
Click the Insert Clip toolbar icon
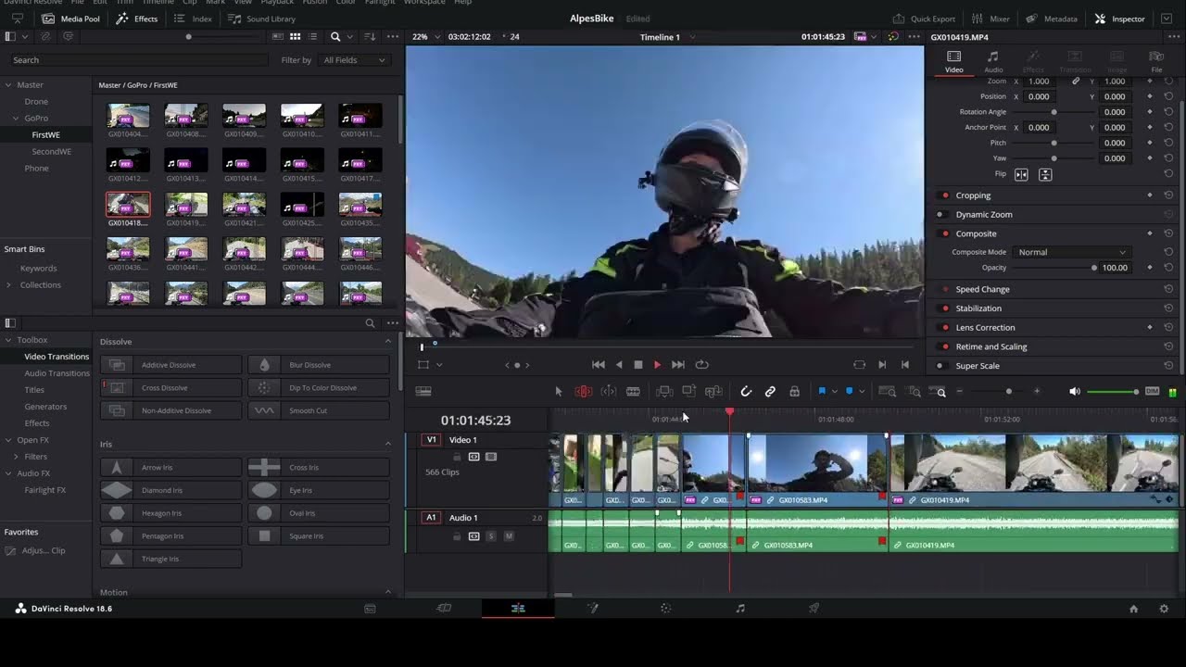(x=664, y=392)
